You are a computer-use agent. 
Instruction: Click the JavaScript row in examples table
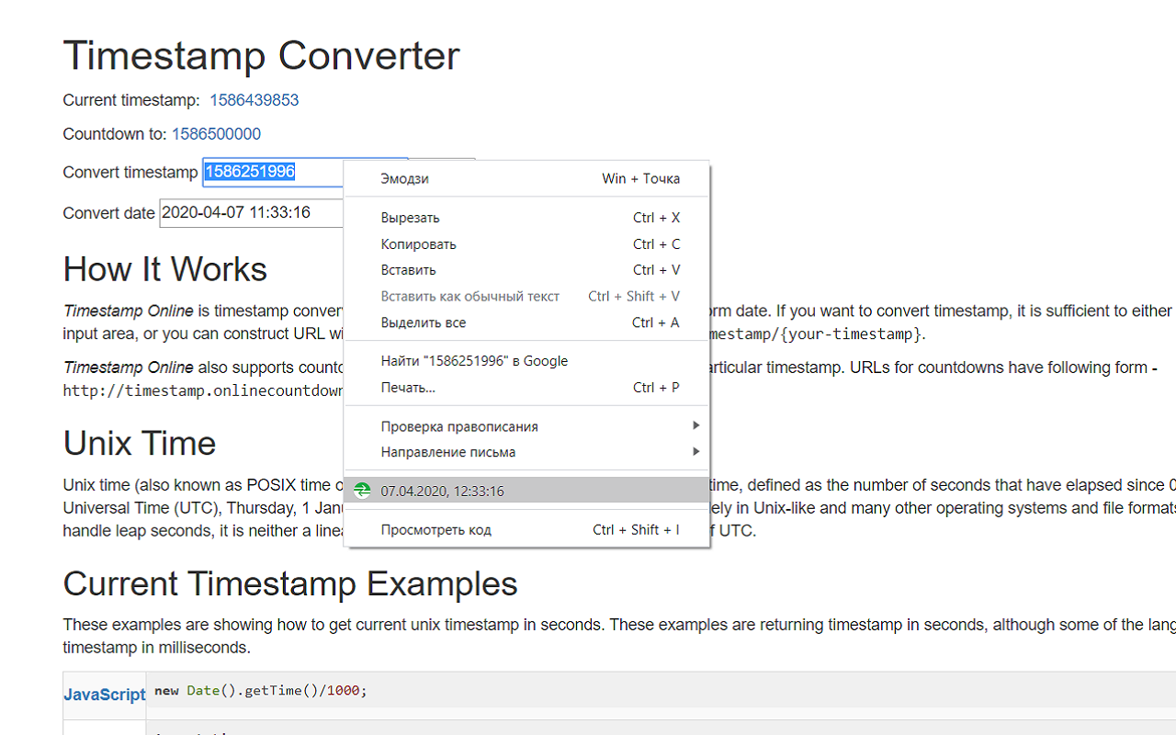104,695
